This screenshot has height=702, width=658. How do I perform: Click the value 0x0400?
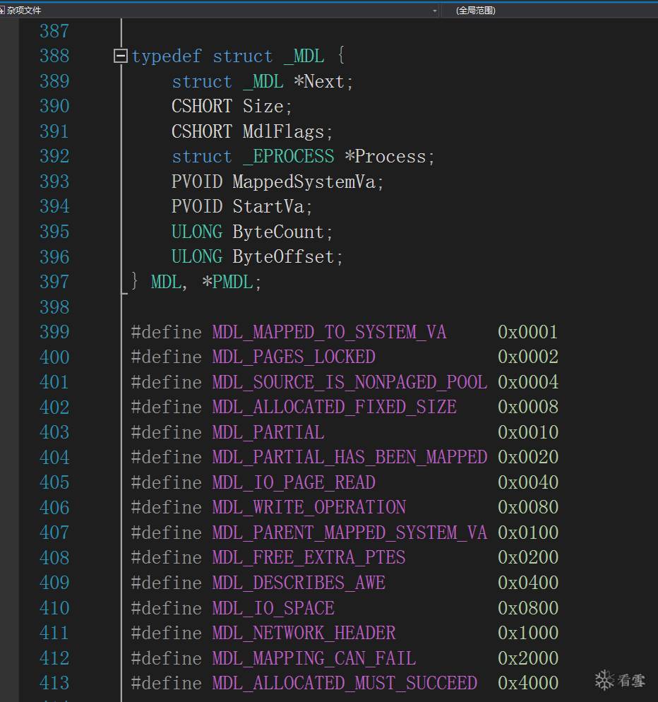528,583
